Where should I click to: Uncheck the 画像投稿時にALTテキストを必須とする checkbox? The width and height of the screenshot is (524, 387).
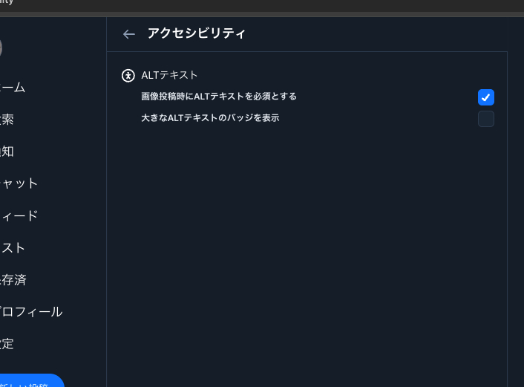[x=486, y=97]
